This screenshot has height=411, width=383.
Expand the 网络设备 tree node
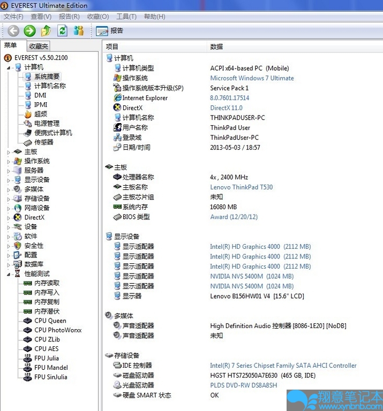point(9,209)
